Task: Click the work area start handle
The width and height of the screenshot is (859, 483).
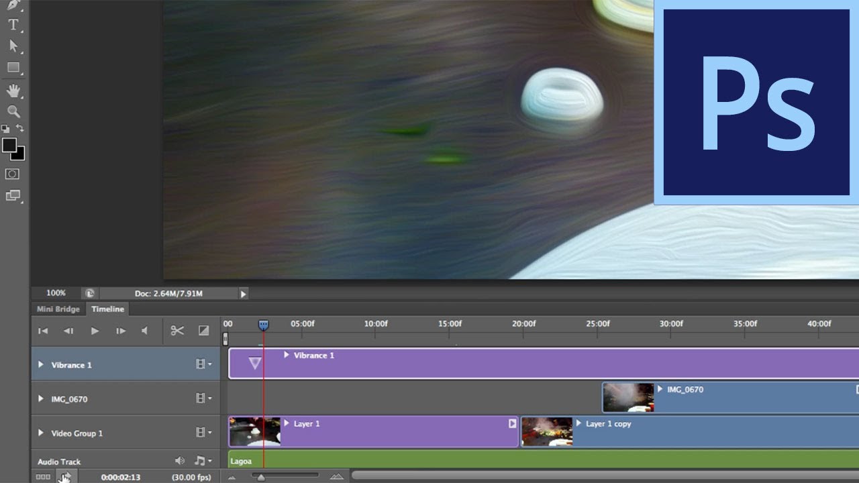Action: 225,339
